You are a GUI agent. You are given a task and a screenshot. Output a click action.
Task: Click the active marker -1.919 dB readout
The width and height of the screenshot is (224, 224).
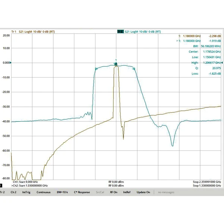[x=199, y=41]
